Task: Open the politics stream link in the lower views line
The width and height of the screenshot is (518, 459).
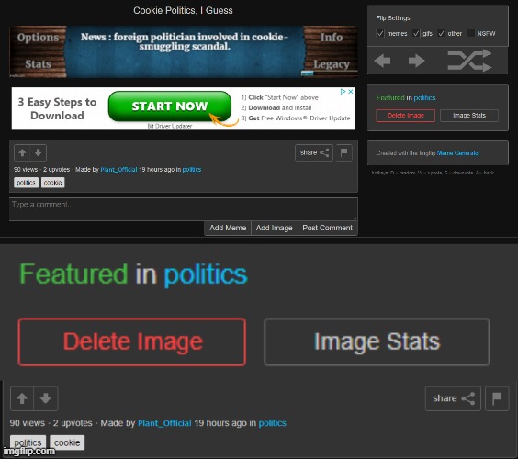Action: click(272, 423)
